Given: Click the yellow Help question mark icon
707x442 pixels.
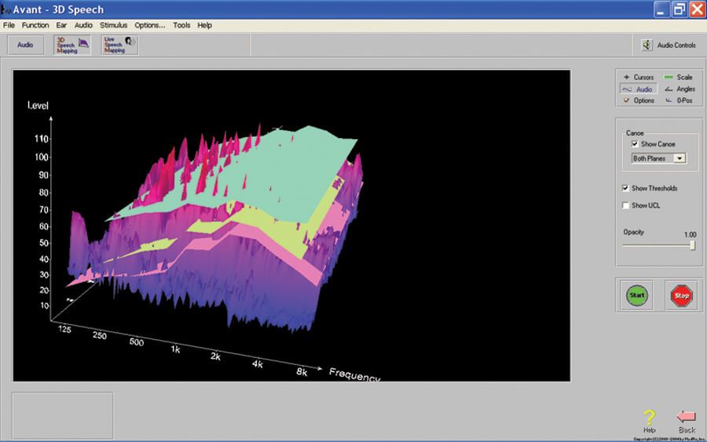Looking at the screenshot, I should point(649,417).
